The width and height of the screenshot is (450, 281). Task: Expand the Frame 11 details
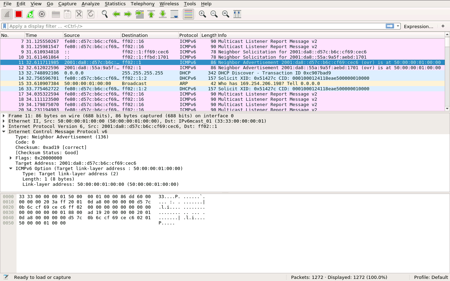(4, 116)
